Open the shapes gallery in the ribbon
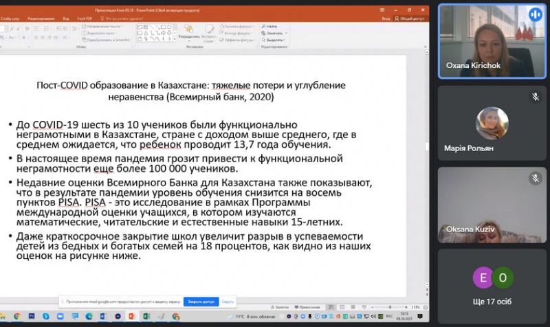The width and height of the screenshot is (550, 327). pyautogui.click(x=156, y=33)
